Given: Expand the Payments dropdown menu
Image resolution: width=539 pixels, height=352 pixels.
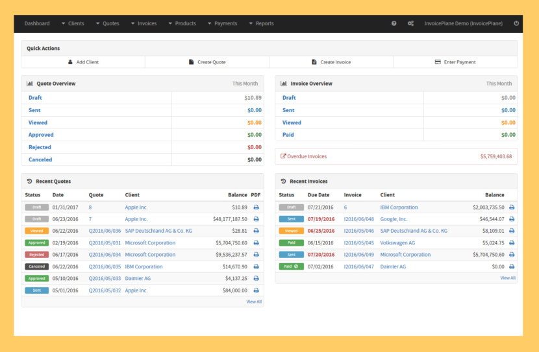Looking at the screenshot, I should [222, 23].
